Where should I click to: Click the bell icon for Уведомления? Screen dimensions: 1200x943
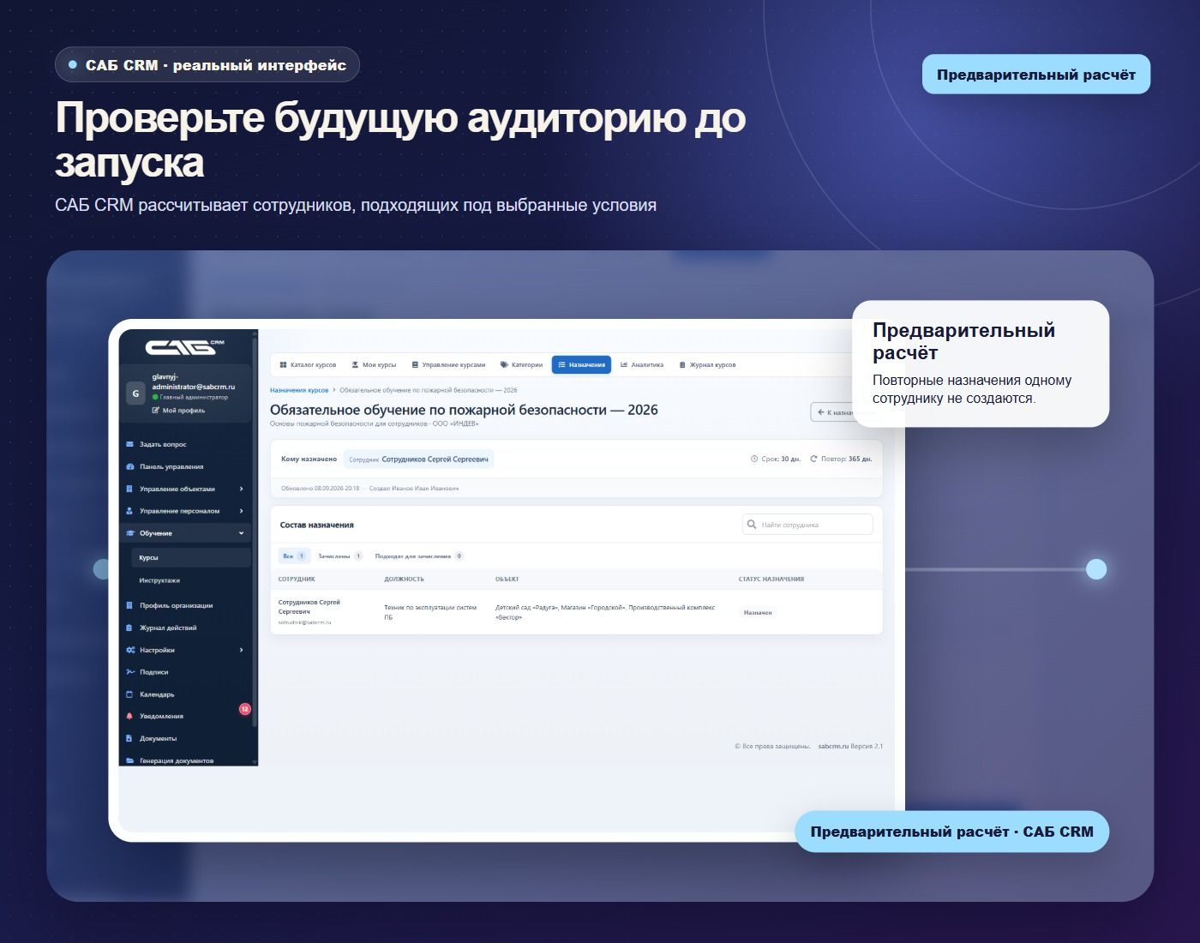point(130,716)
